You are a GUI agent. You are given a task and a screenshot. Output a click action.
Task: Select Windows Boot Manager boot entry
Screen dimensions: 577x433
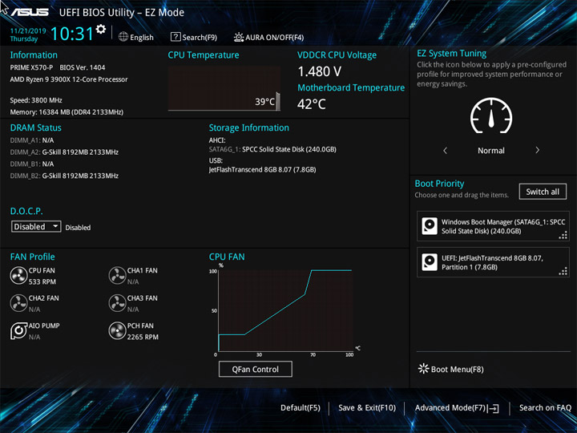[x=493, y=226]
